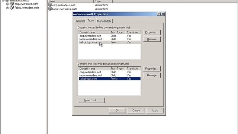Open the Managed By tab
Image resolution: width=238 pixels, height=134 pixels.
pos(104,21)
